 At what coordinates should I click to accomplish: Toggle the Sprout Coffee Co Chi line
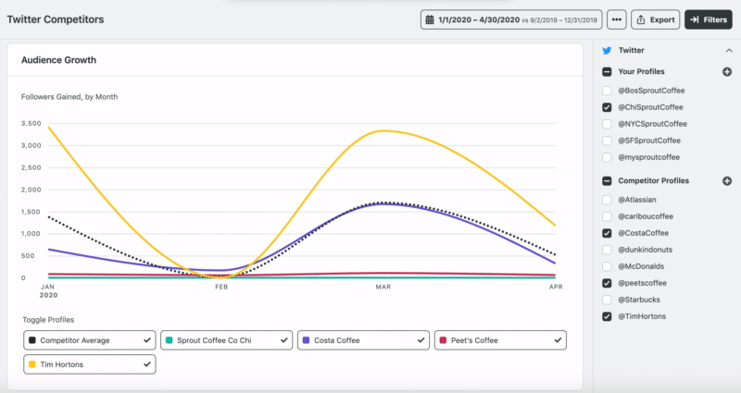tap(226, 340)
